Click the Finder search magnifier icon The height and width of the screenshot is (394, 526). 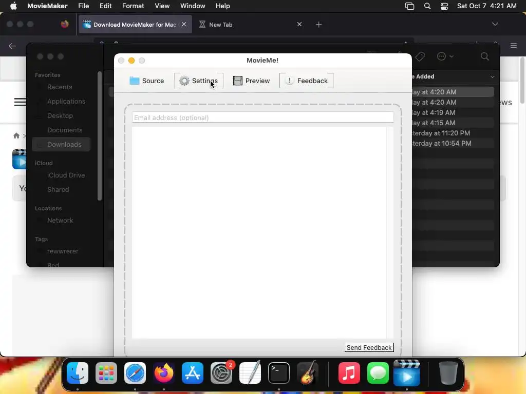[x=485, y=56]
